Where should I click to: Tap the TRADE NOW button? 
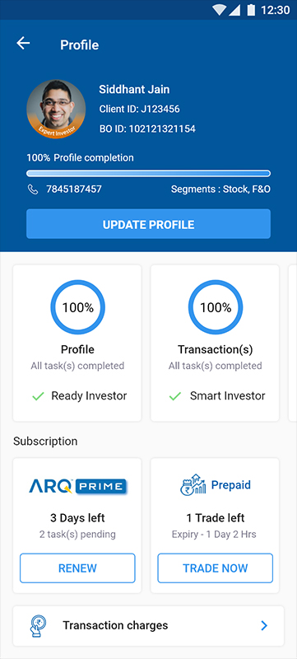pos(216,568)
